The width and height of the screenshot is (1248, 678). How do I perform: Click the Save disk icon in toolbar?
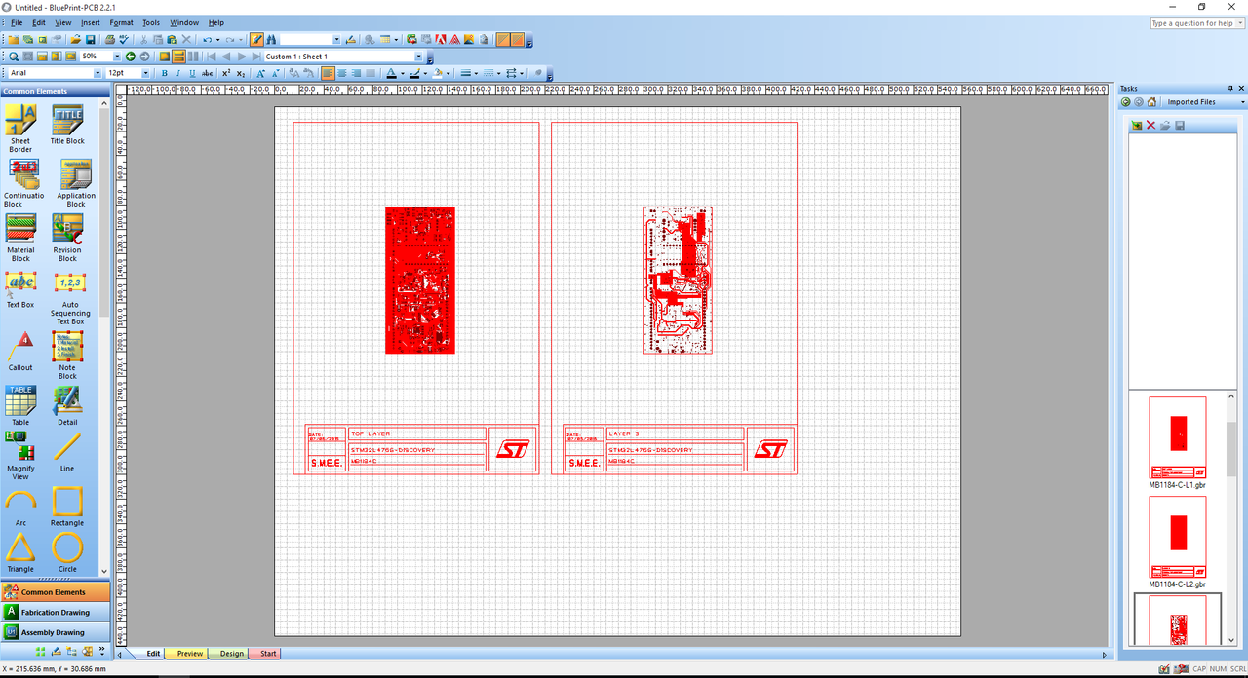(x=90, y=40)
